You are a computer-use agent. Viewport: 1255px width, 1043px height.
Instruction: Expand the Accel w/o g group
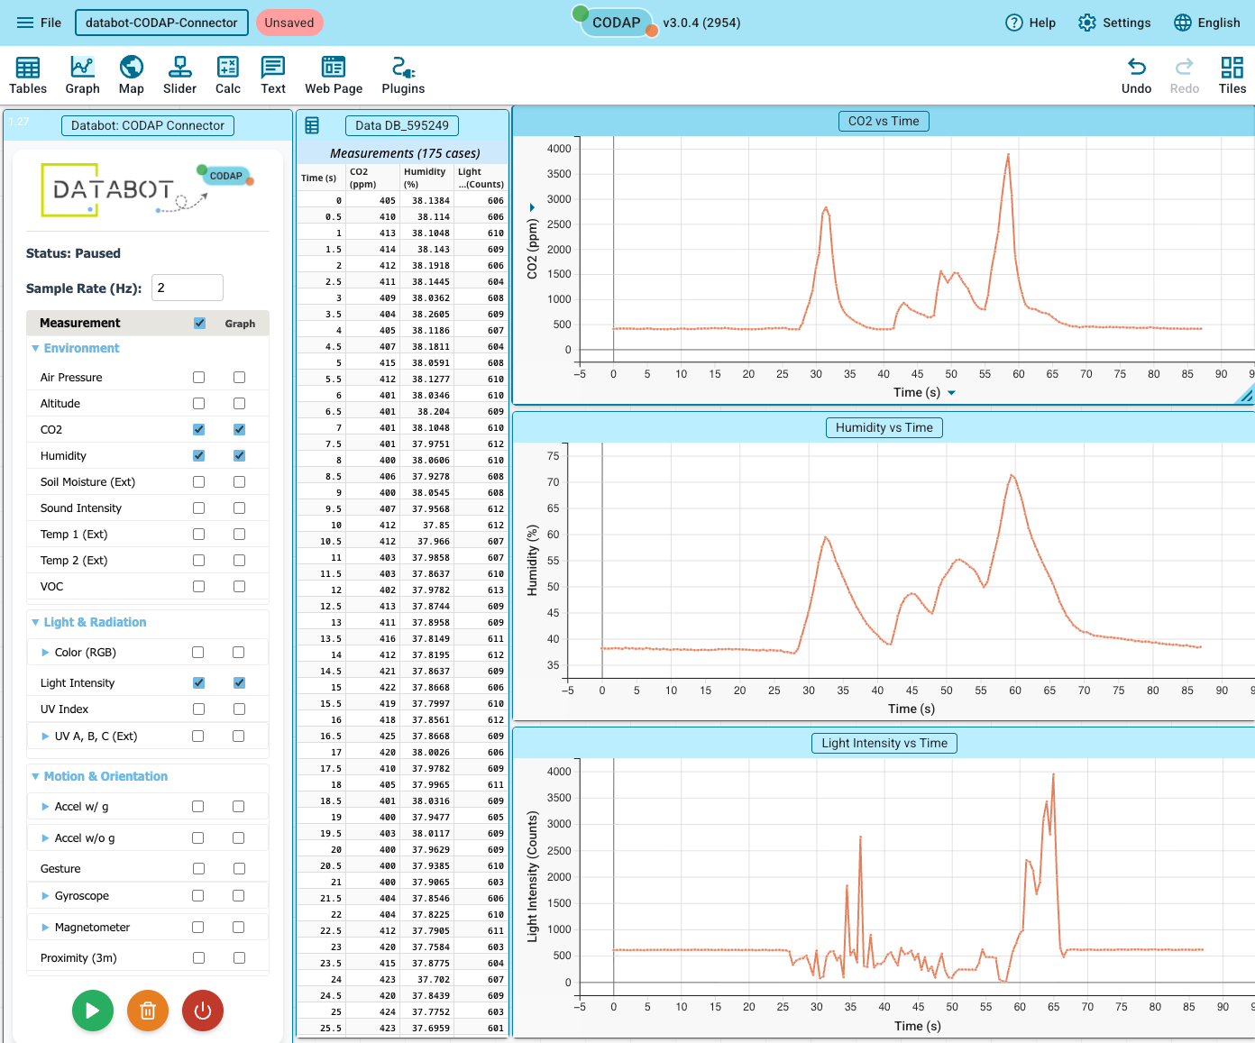(45, 838)
